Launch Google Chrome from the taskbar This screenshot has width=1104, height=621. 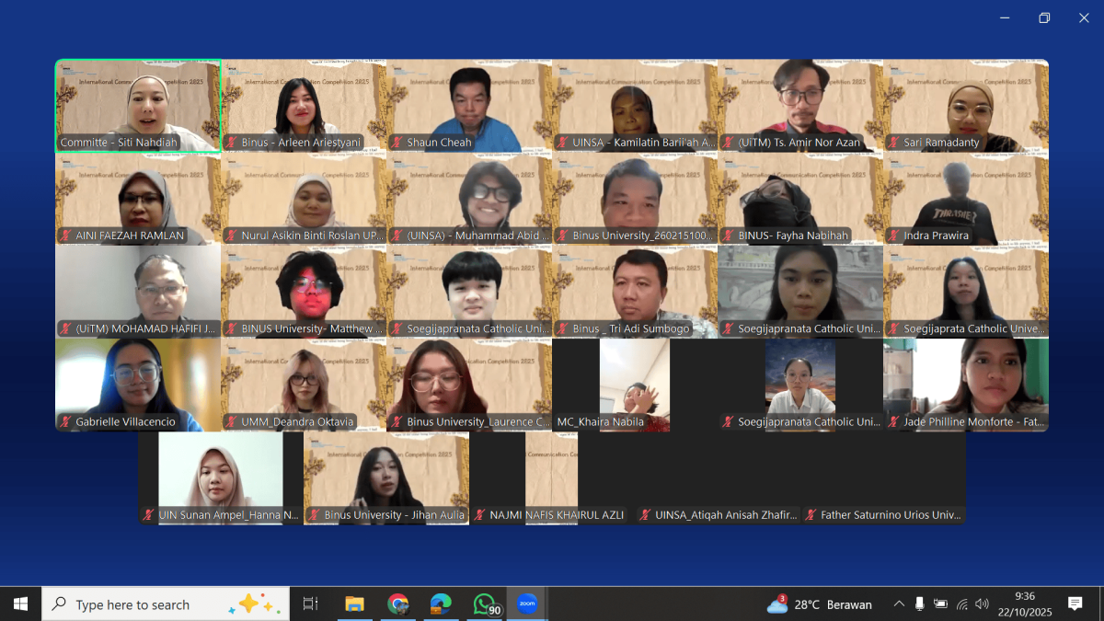tap(398, 604)
